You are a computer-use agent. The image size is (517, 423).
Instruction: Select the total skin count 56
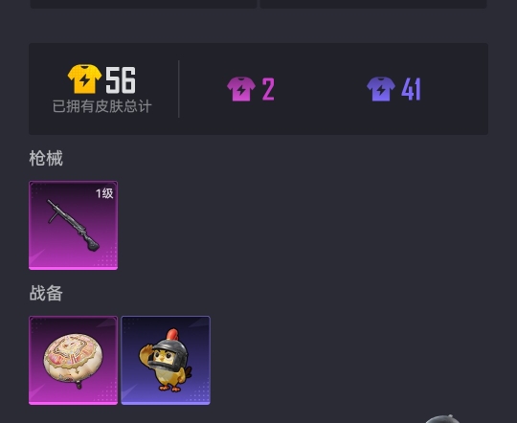tap(121, 80)
